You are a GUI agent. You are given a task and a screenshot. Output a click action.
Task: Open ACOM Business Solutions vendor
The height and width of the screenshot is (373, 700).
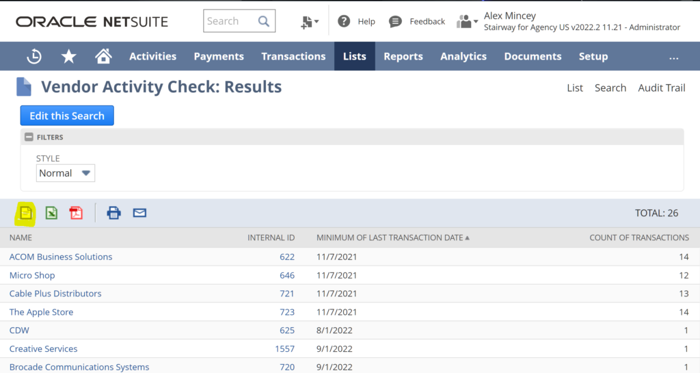[x=61, y=257]
